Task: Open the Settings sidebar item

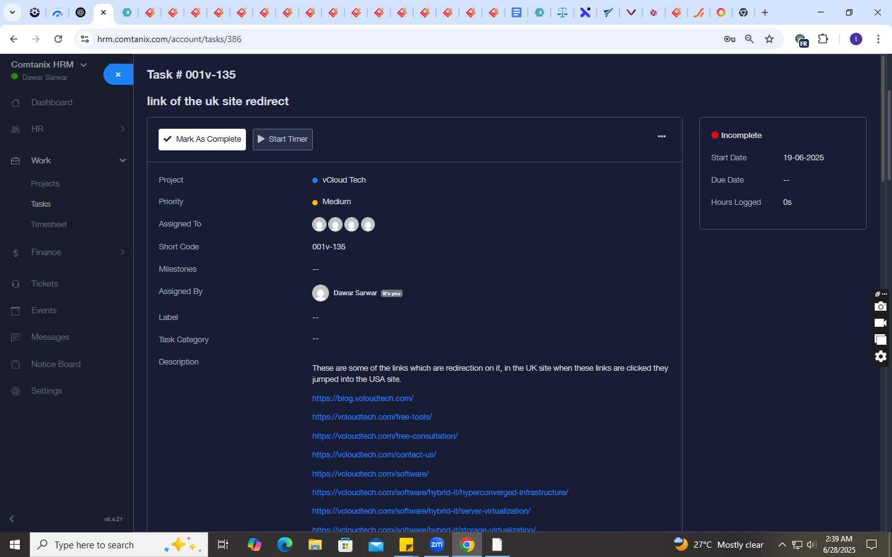Action: (x=46, y=391)
